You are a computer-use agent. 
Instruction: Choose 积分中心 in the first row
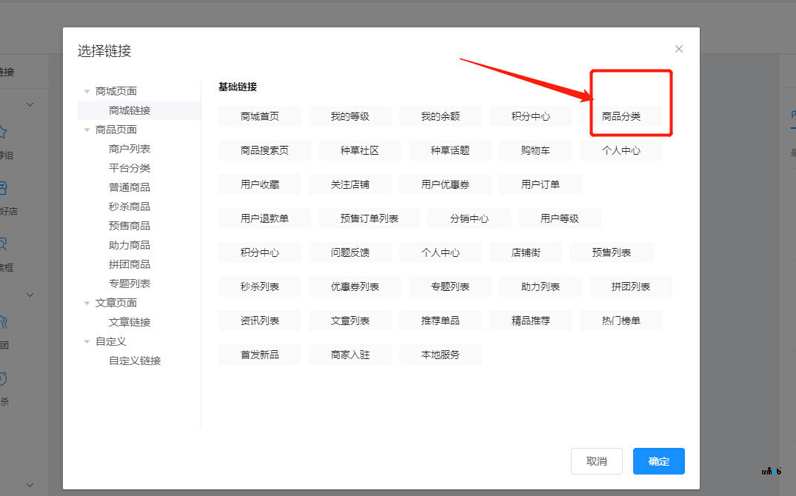pyautogui.click(x=531, y=116)
